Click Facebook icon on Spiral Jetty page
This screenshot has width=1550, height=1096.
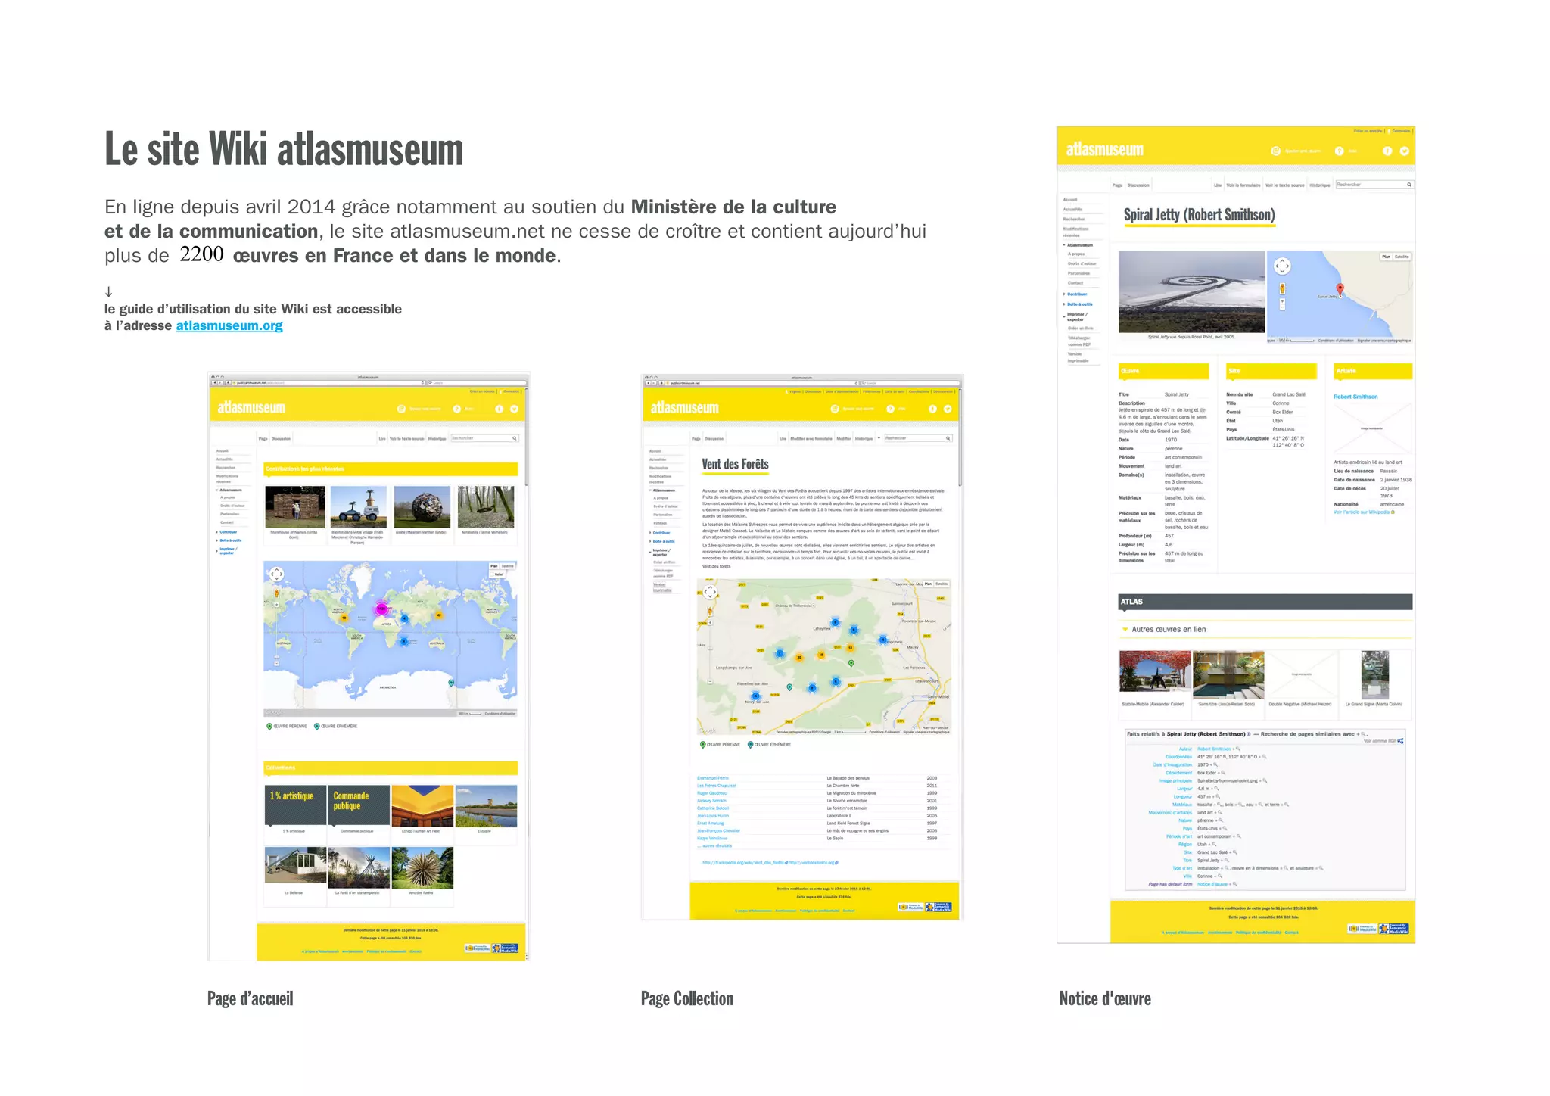(x=1387, y=151)
